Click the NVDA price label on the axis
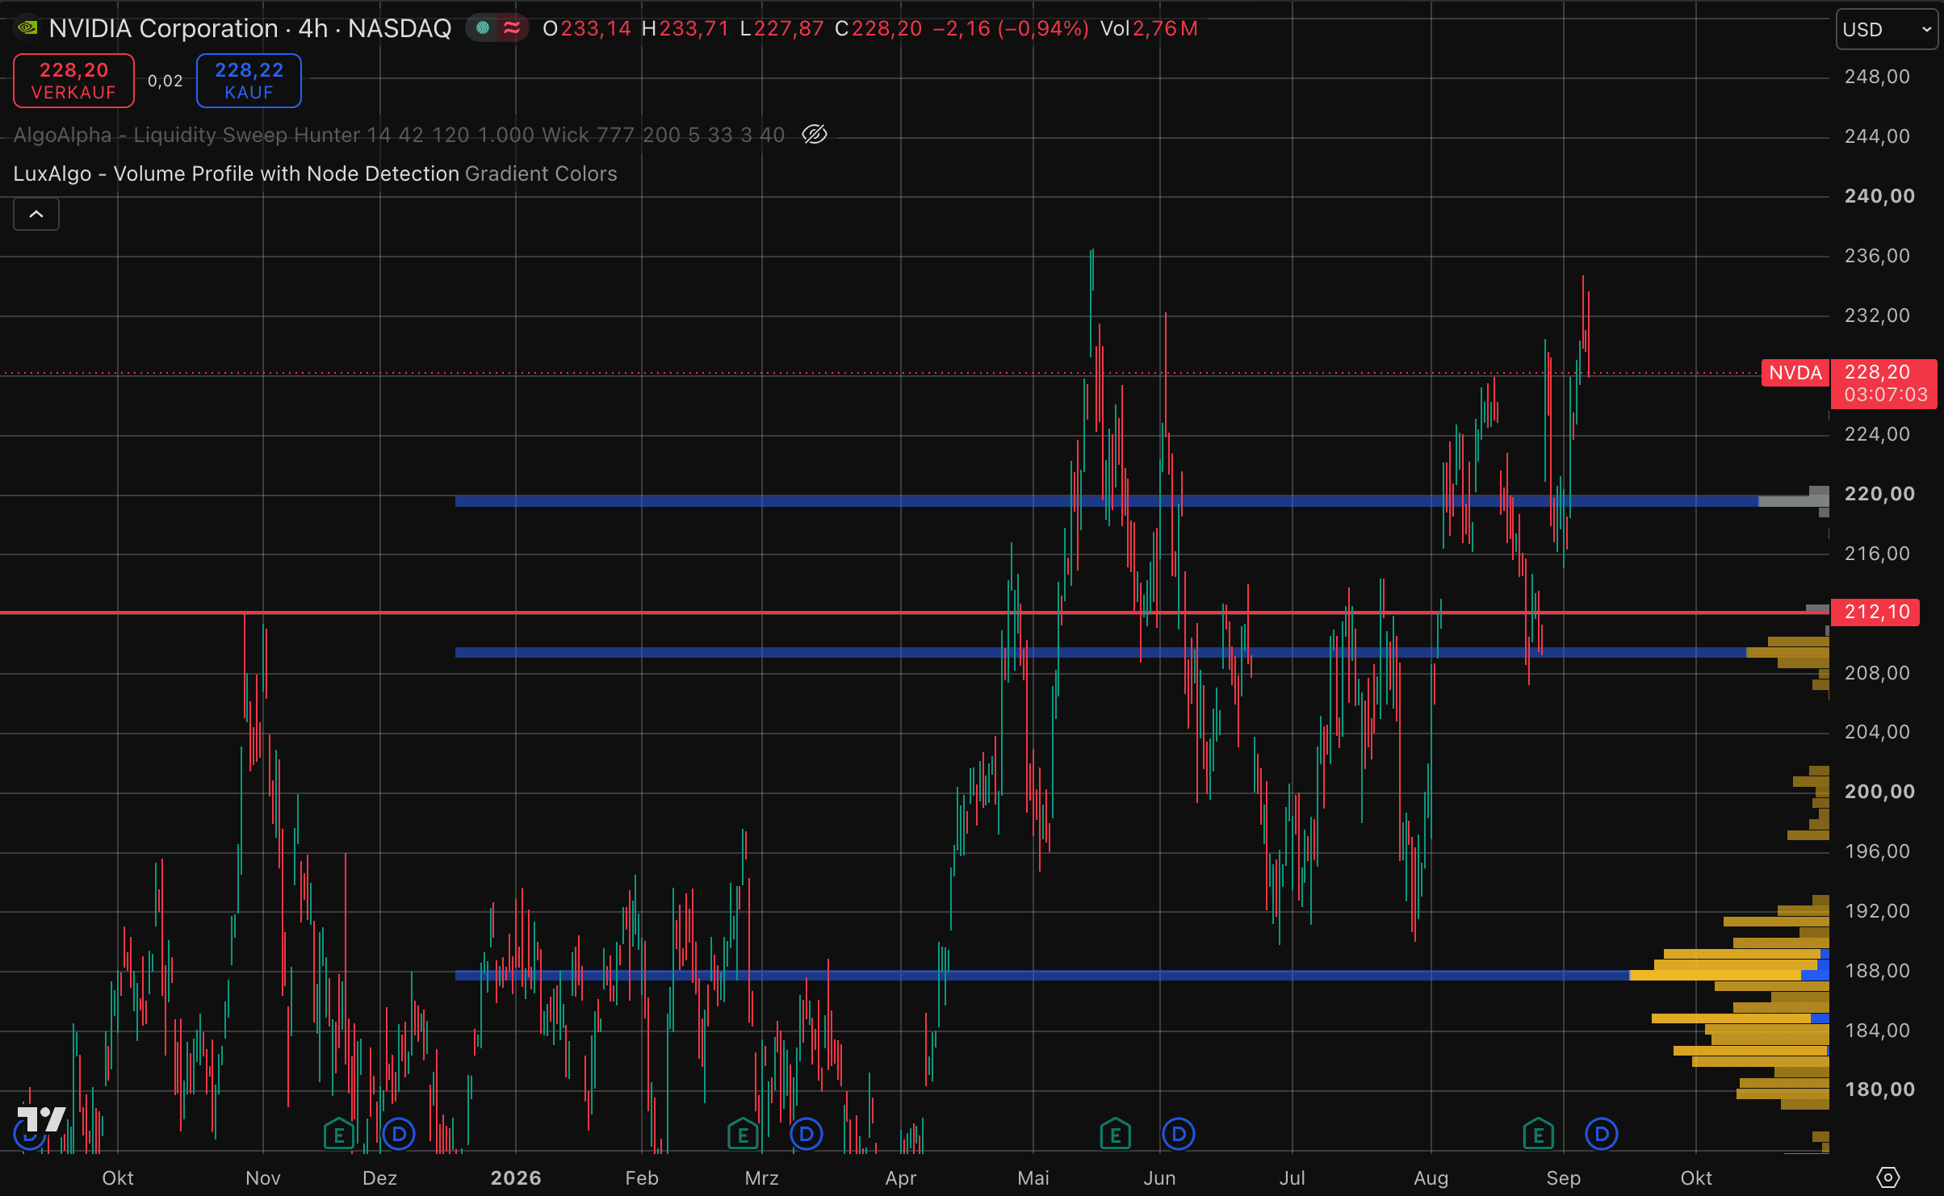Viewport: 1944px width, 1196px height. tap(1795, 373)
